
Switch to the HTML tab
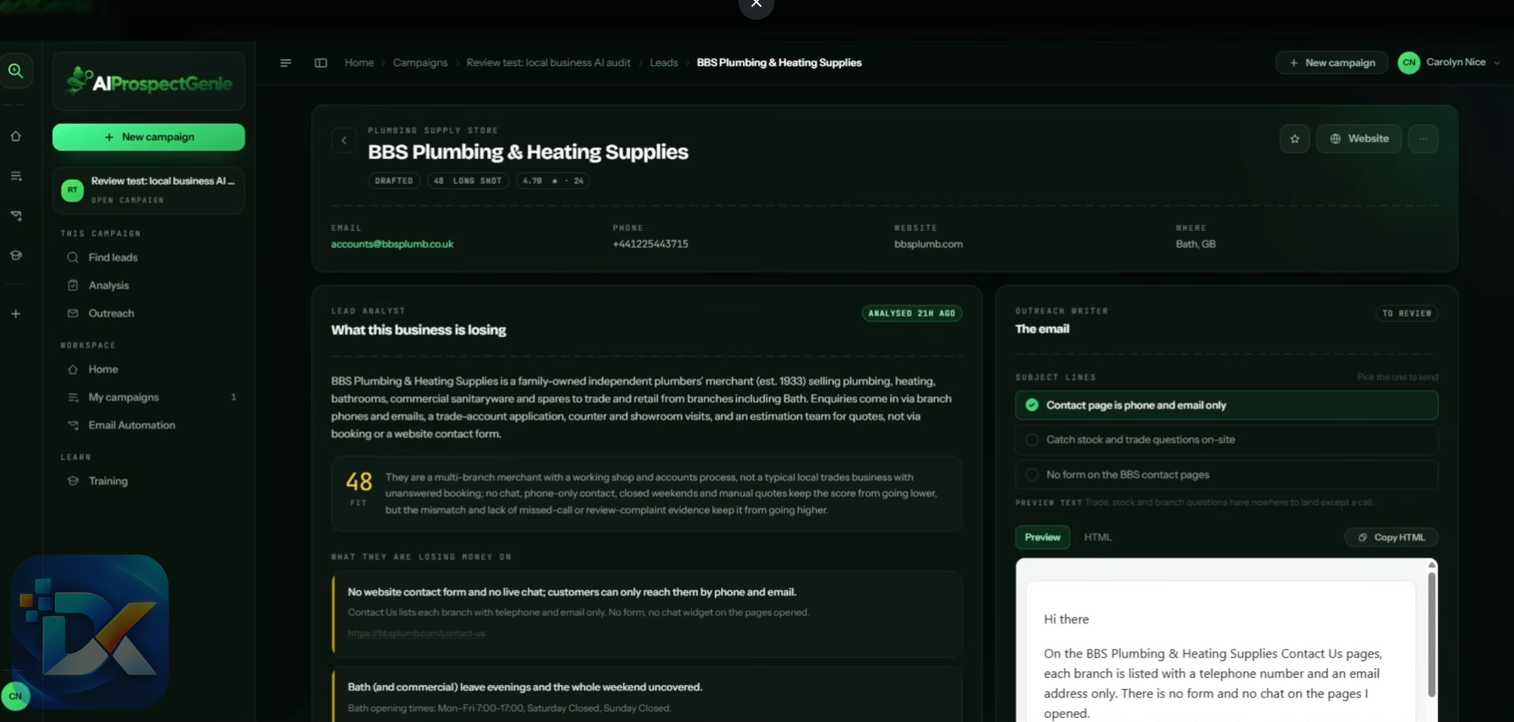click(1097, 537)
